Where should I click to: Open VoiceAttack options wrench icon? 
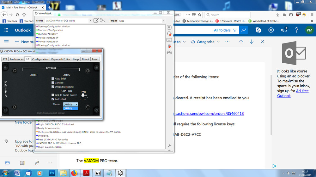point(169,146)
